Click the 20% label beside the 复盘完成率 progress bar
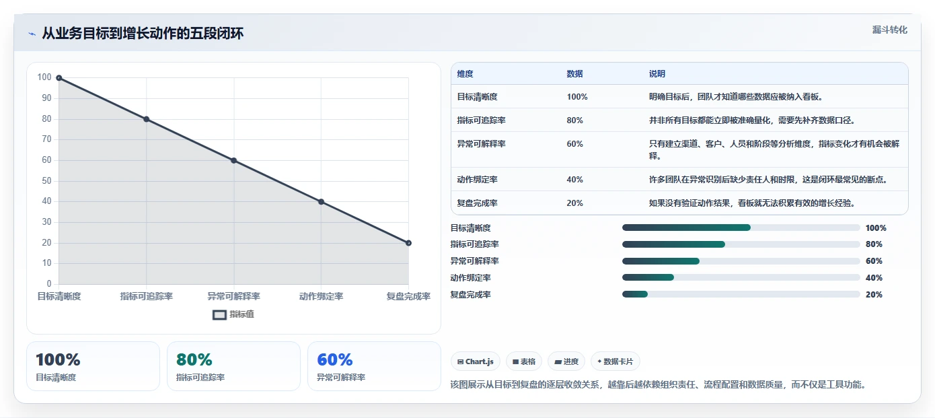The image size is (935, 418). (874, 295)
